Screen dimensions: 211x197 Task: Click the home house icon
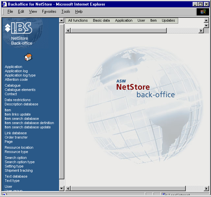(28, 57)
